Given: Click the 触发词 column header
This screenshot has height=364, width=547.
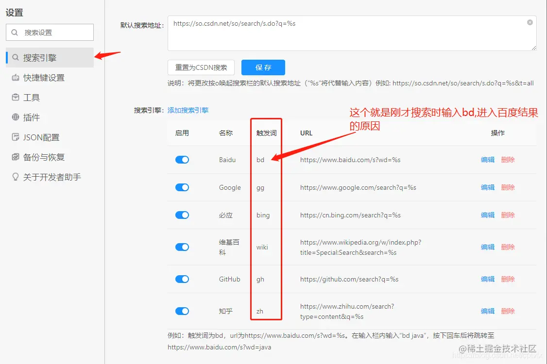Looking at the screenshot, I should (x=267, y=133).
